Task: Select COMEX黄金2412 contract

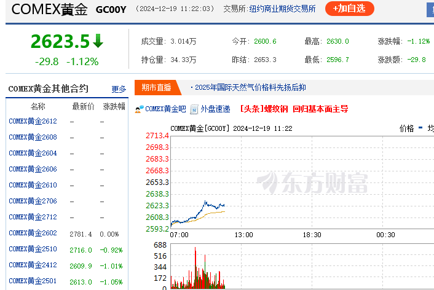Action: (33, 265)
